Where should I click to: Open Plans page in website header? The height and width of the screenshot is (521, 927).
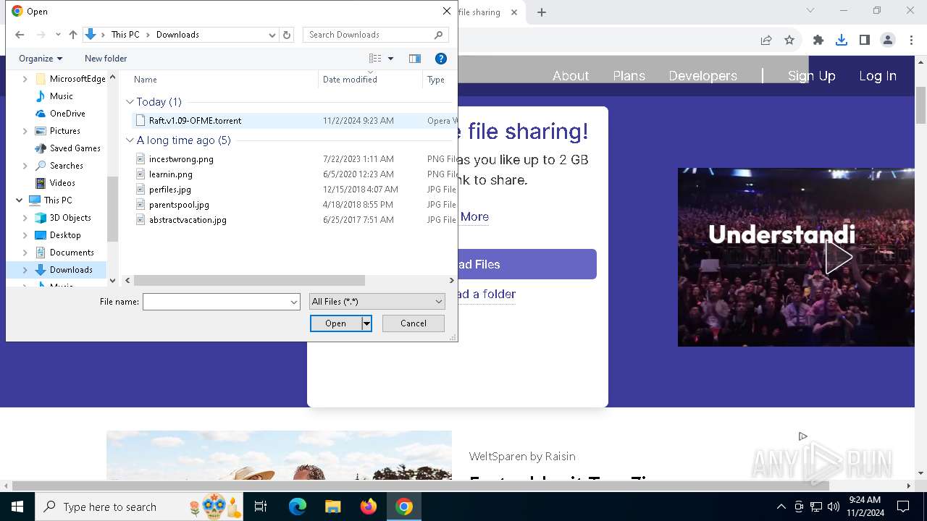pyautogui.click(x=629, y=76)
